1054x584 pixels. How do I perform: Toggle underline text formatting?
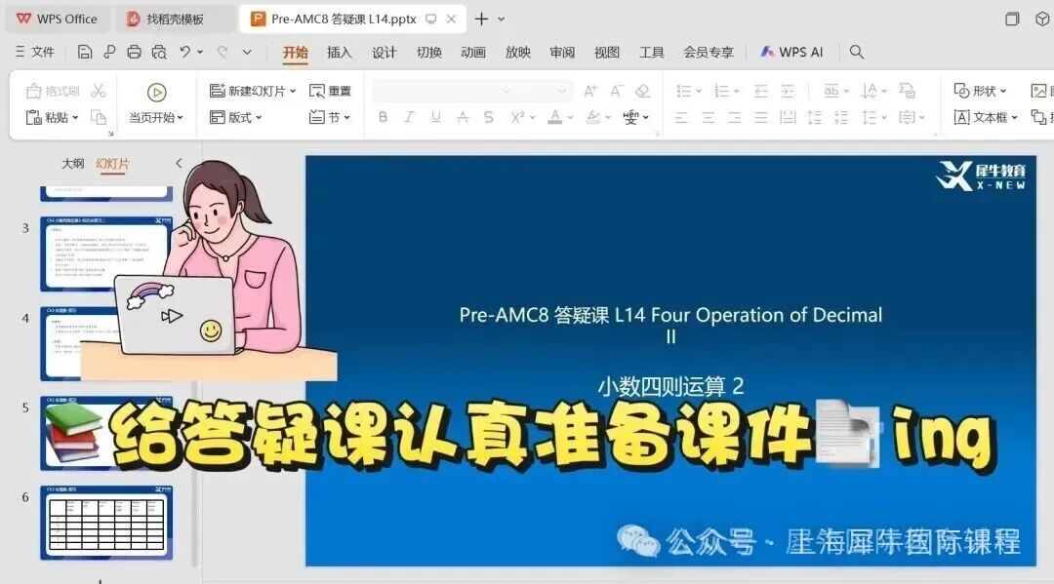click(x=434, y=116)
